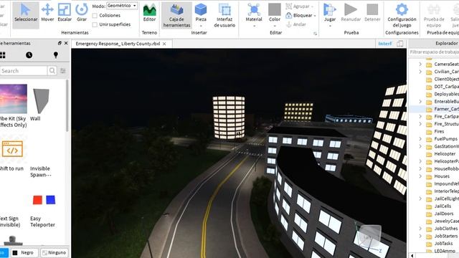Click Bloquear lock tool

(301, 15)
